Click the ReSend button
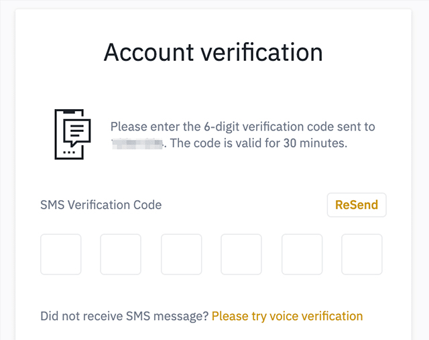The image size is (429, 340). (357, 205)
